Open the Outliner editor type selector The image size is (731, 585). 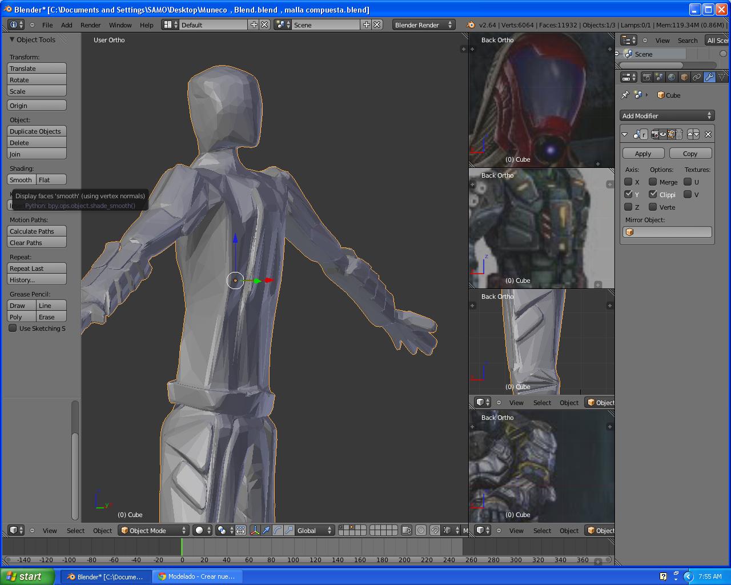click(629, 40)
